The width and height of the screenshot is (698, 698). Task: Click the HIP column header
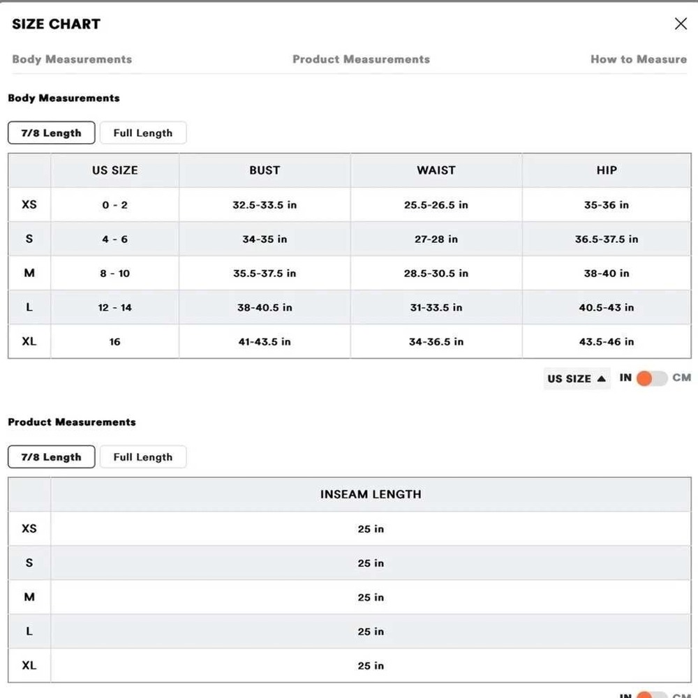(607, 170)
